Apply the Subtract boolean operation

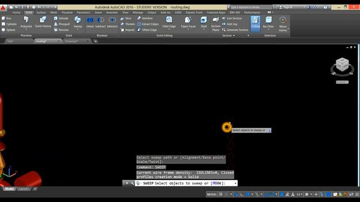(x=100, y=22)
